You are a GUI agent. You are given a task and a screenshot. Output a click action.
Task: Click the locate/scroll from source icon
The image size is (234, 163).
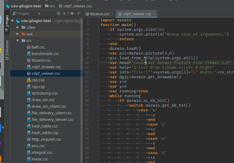[59, 13]
